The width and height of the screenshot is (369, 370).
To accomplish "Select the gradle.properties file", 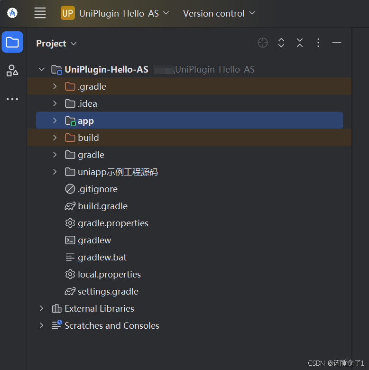I will coord(113,223).
